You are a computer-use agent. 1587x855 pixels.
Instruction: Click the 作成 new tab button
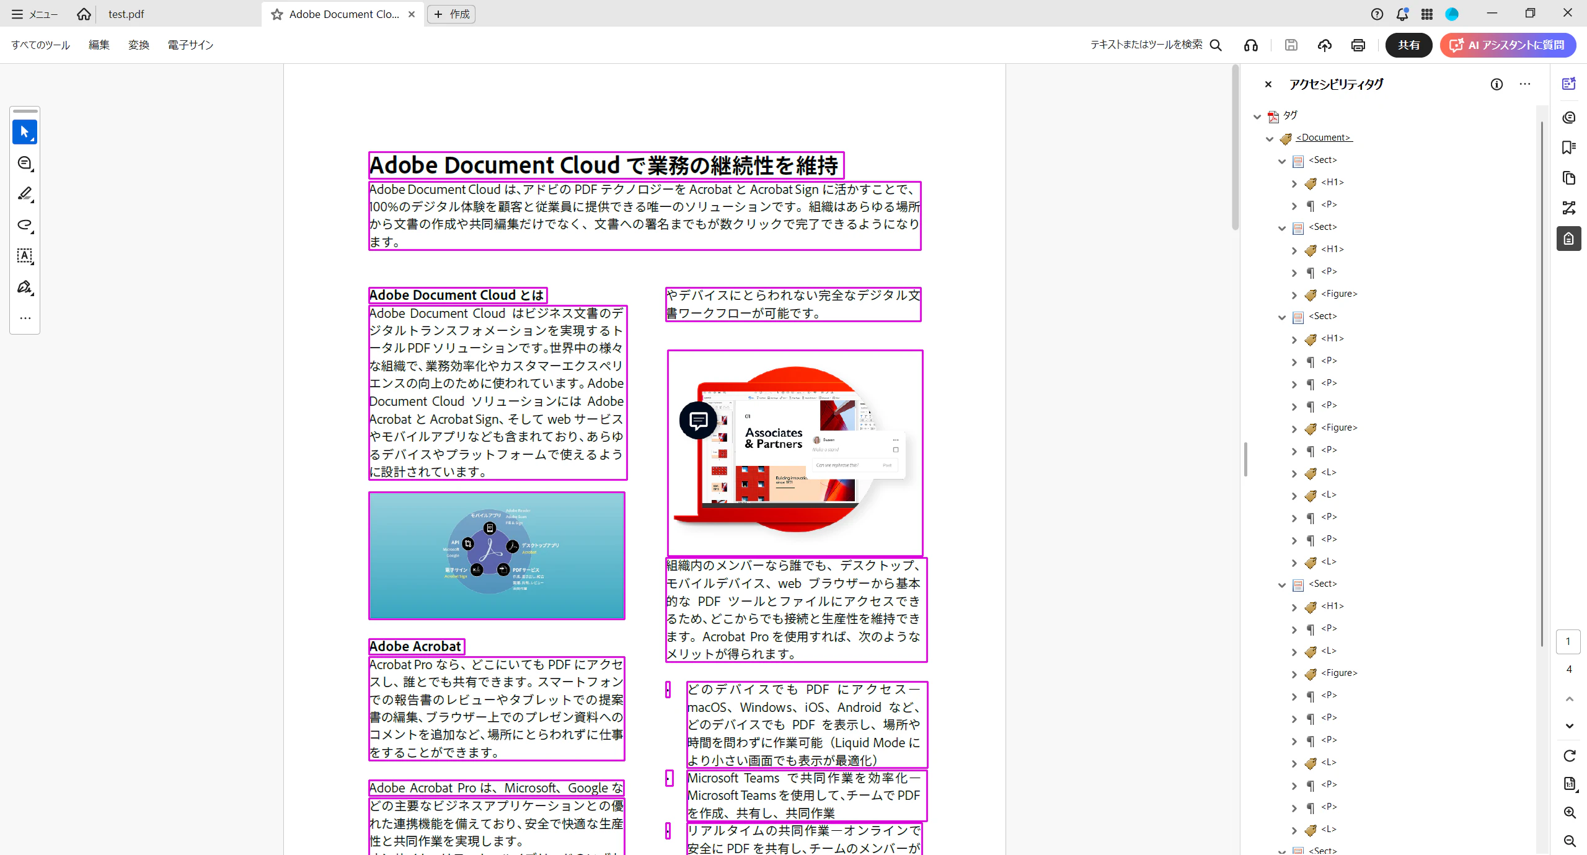point(451,14)
